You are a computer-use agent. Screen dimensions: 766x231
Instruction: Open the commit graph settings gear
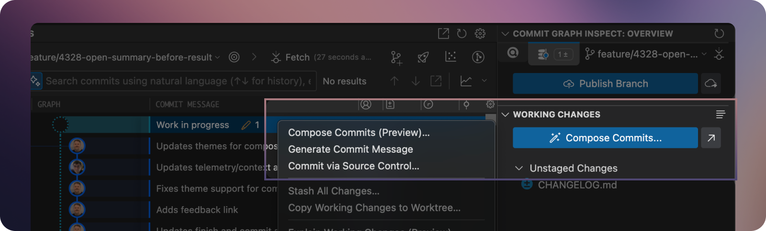[x=480, y=33]
